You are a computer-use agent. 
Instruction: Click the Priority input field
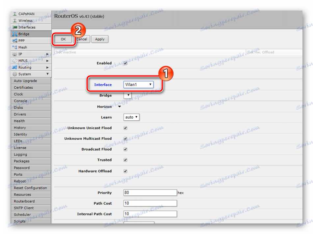[150, 193]
